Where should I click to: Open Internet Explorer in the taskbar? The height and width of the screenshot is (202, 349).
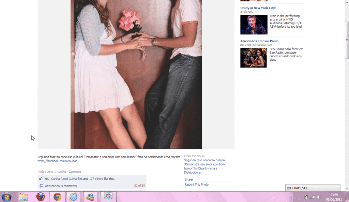tap(74, 197)
